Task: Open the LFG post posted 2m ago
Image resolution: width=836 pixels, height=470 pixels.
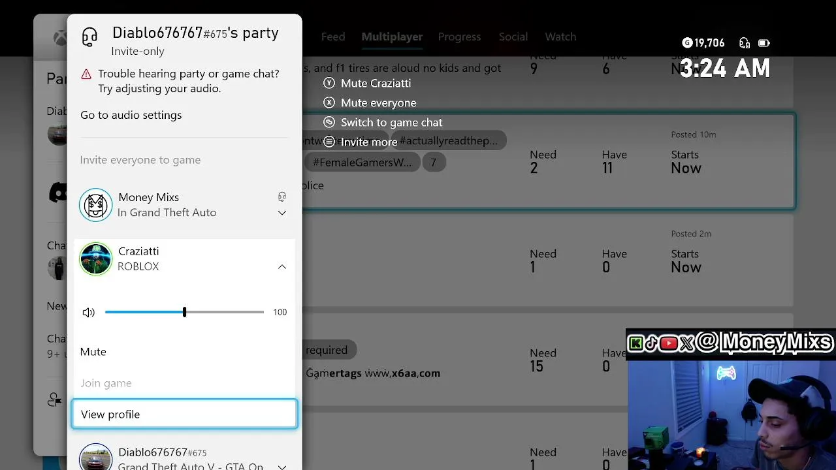Action: (549, 260)
